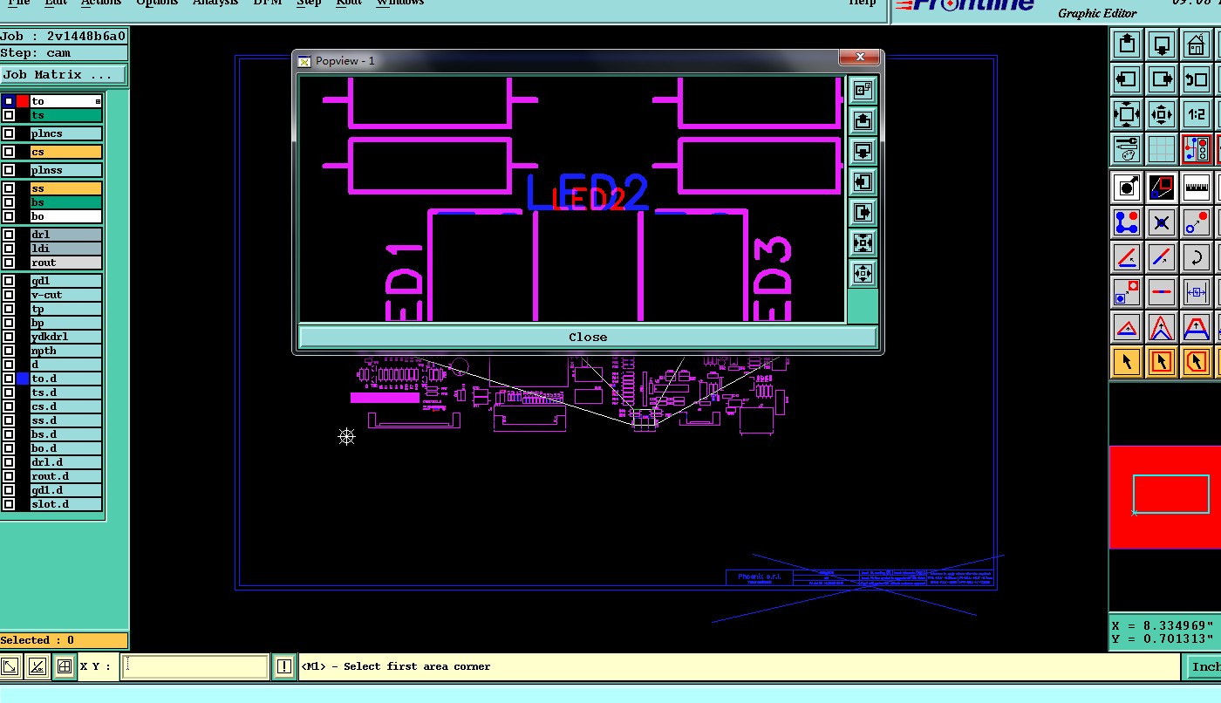The image size is (1221, 703).
Task: Select layer name cs.d
Action: (x=66, y=406)
